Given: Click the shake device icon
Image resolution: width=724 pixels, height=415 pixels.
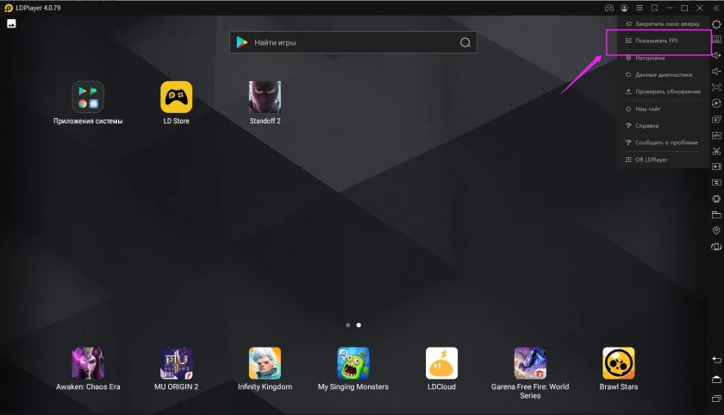Looking at the screenshot, I should pos(716,198).
